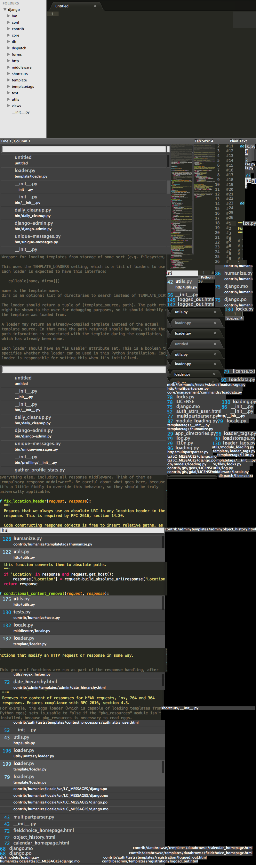Expand the conf folder arrow
This screenshot has width=256, height=865.
(9, 22)
